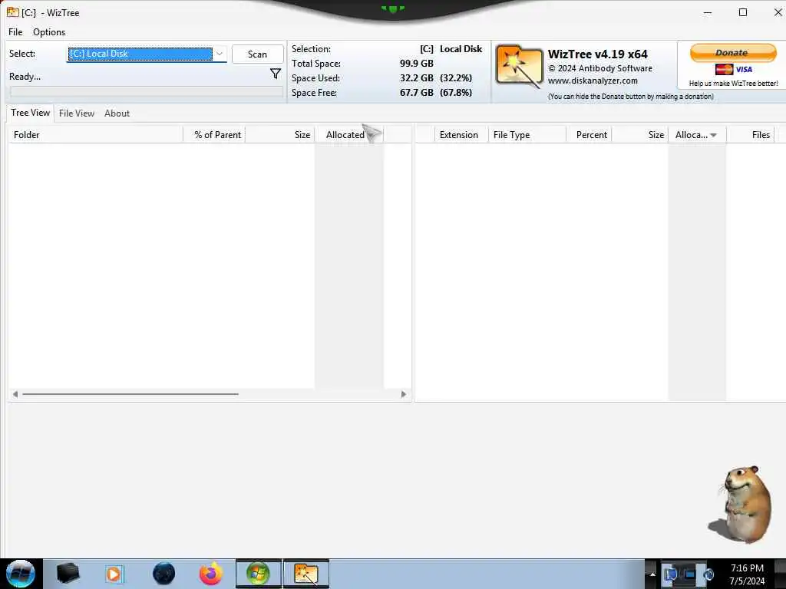This screenshot has height=589, width=786.
Task: Click the scan progress bar
Action: (147, 92)
